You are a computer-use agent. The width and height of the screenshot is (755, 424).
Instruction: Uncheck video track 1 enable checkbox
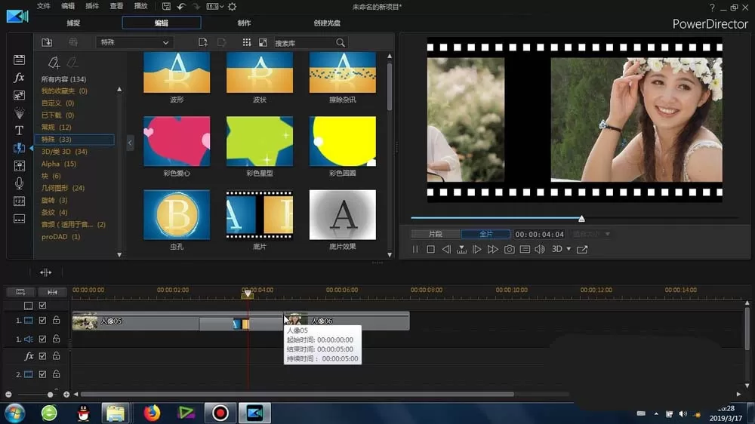pos(42,321)
